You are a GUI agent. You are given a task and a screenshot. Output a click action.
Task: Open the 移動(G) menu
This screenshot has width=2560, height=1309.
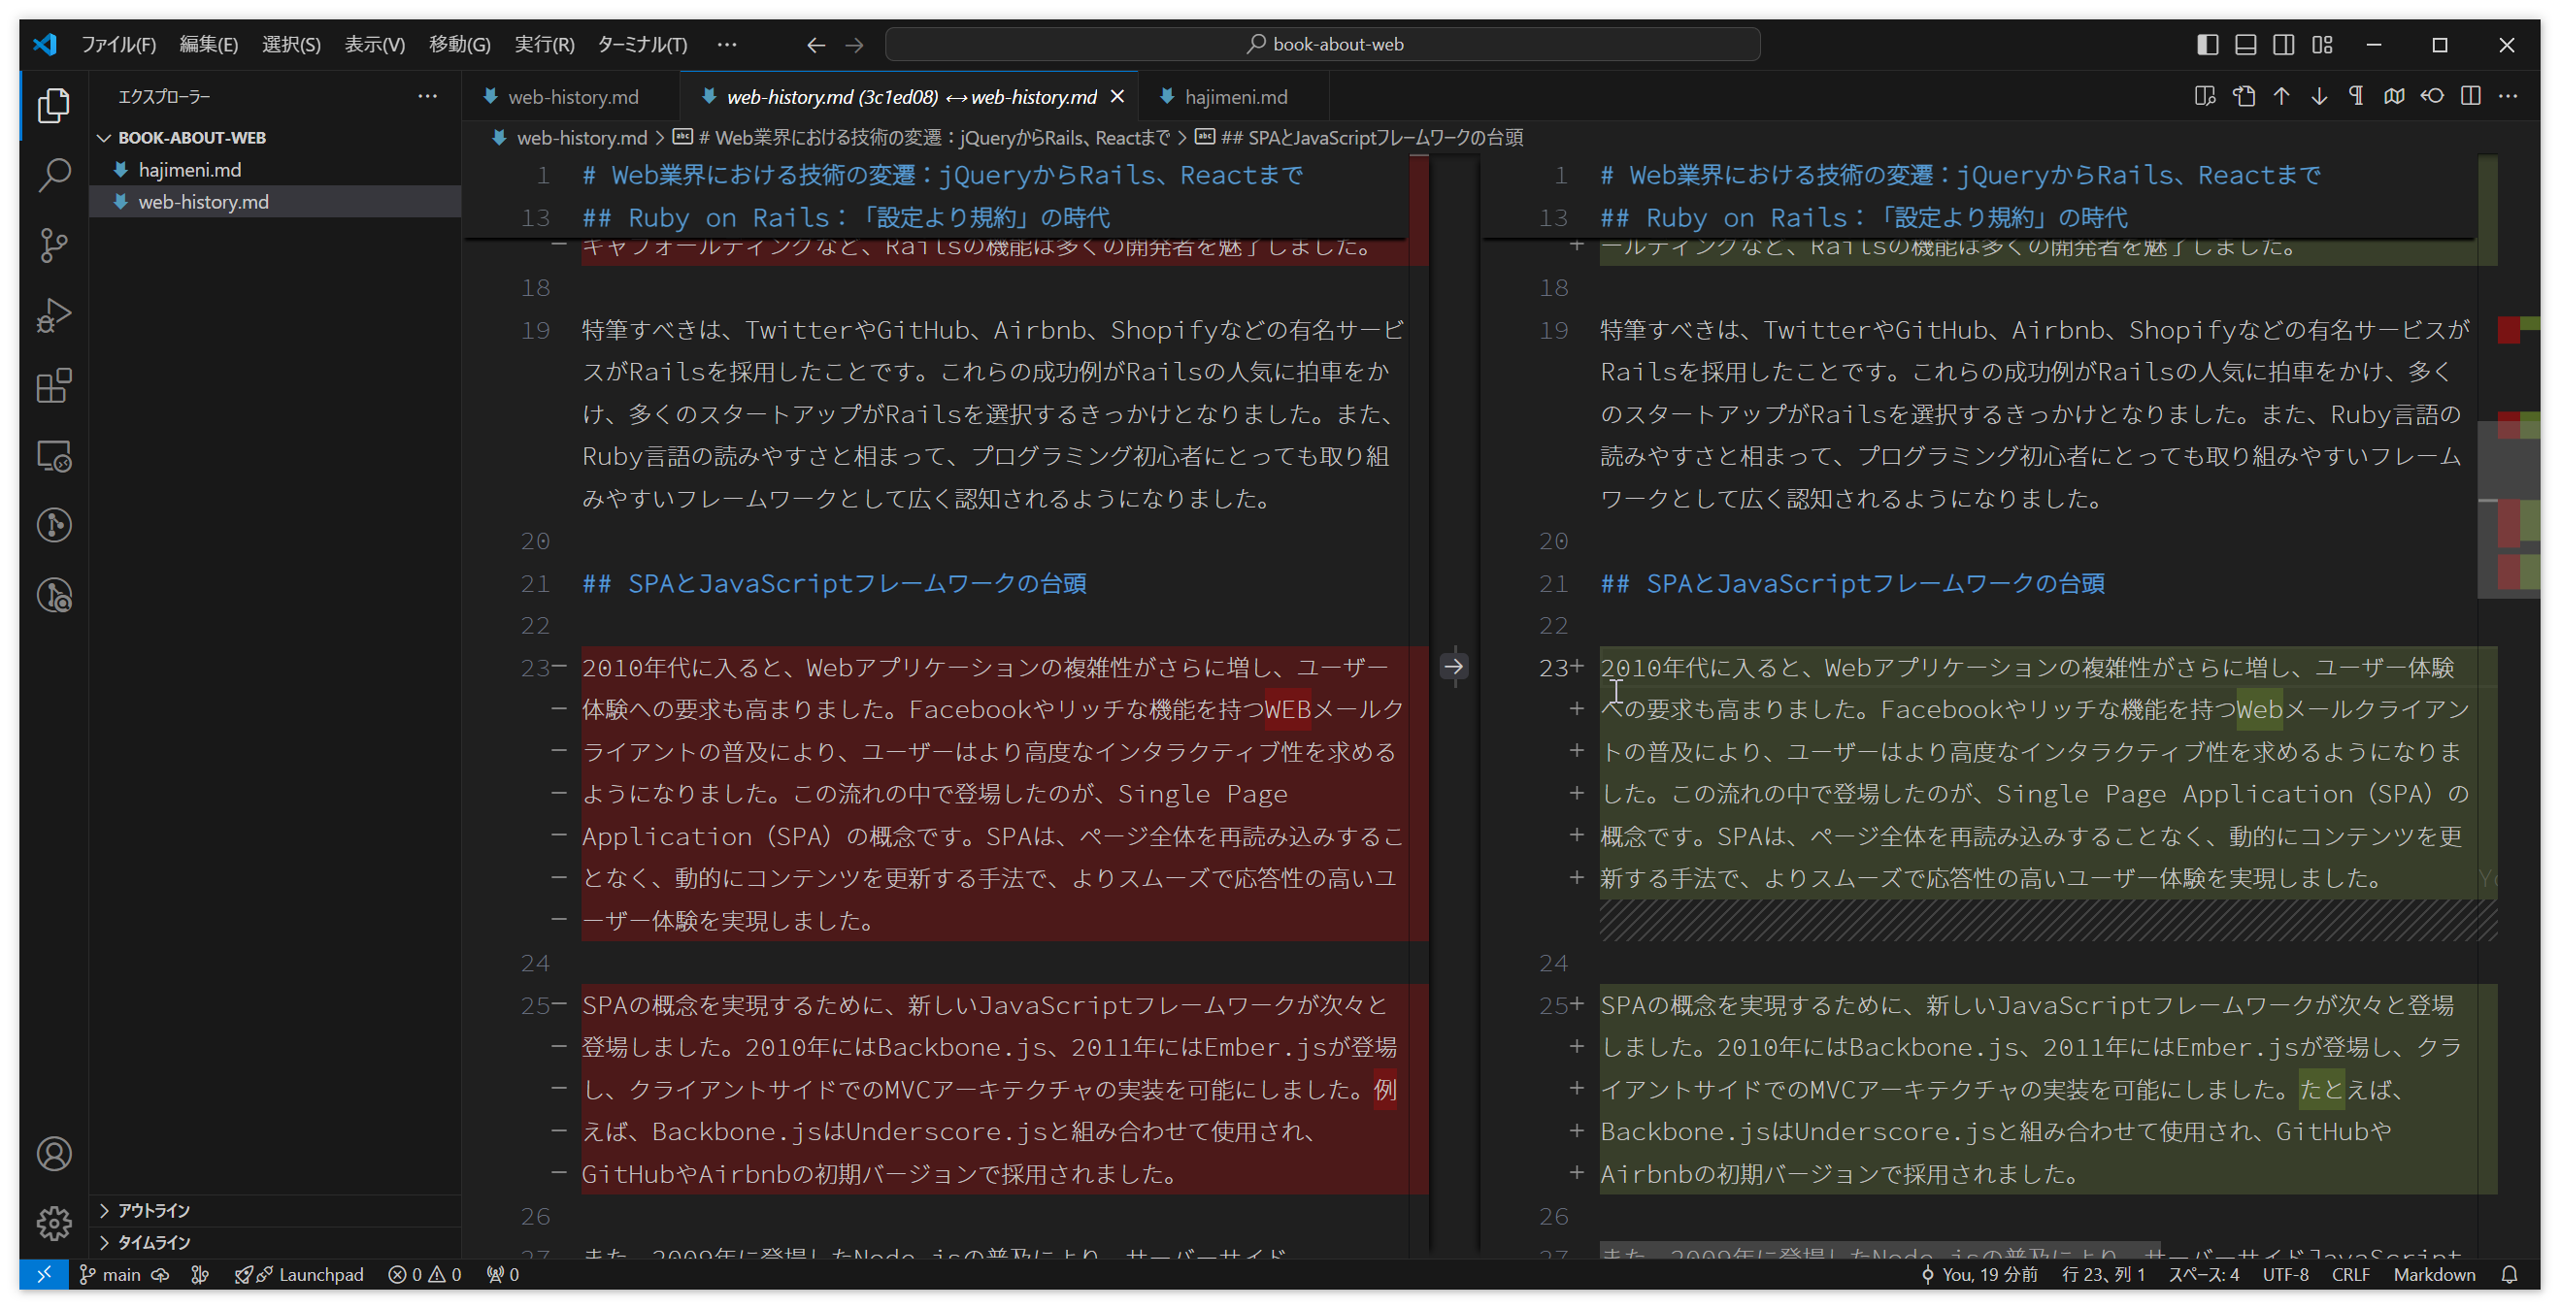[459, 45]
